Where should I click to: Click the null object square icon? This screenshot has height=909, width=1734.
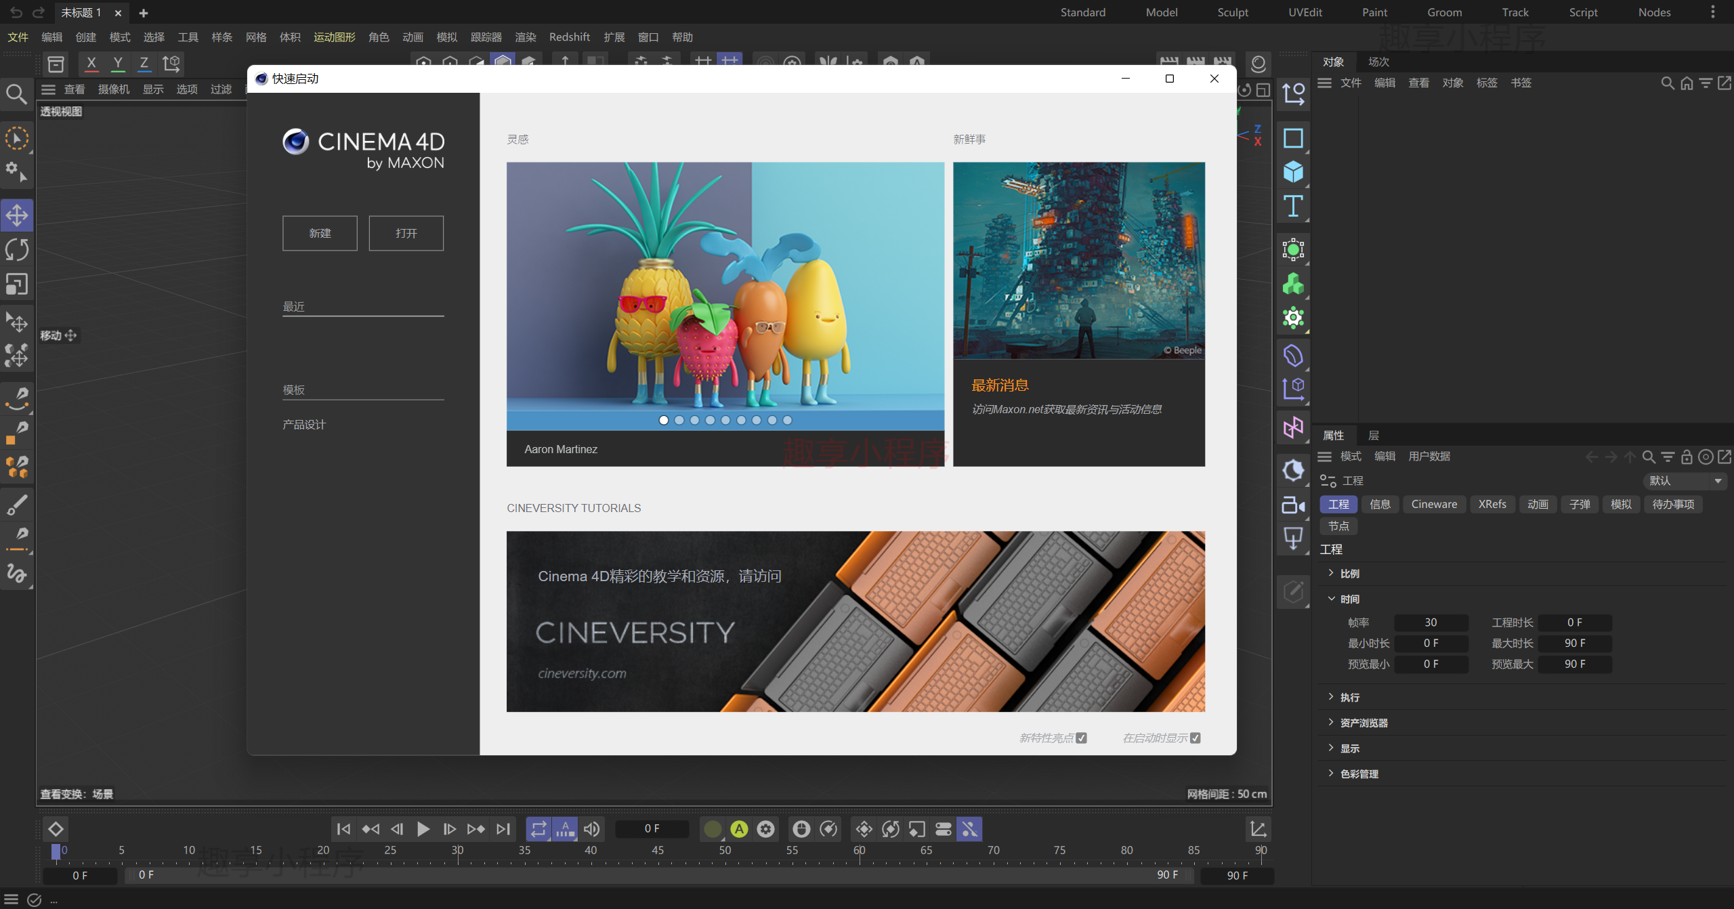1293,138
